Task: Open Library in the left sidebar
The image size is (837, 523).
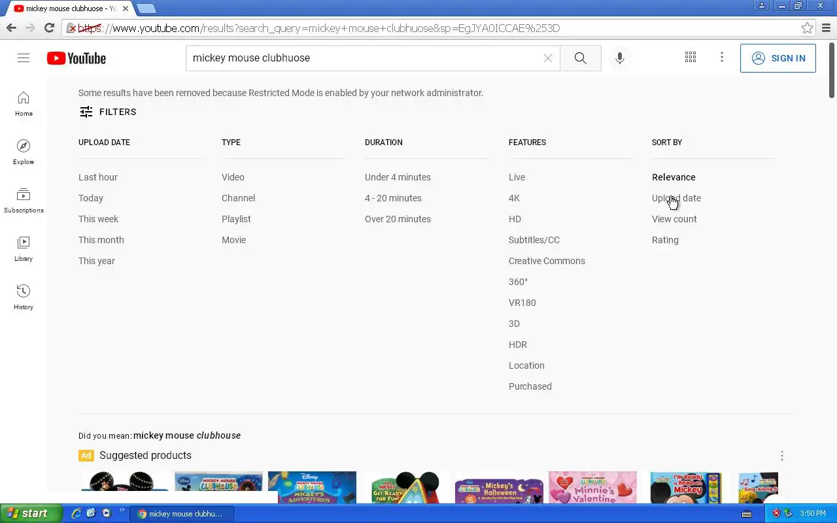Action: pyautogui.click(x=24, y=249)
